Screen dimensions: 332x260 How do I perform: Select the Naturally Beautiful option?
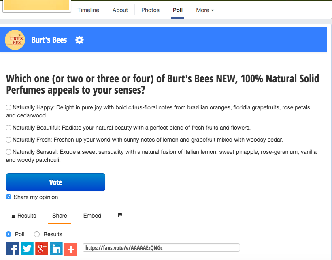pos(9,128)
